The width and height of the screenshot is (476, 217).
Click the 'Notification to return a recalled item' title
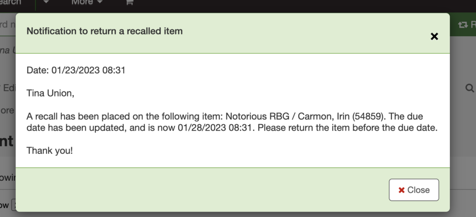pyautogui.click(x=105, y=31)
